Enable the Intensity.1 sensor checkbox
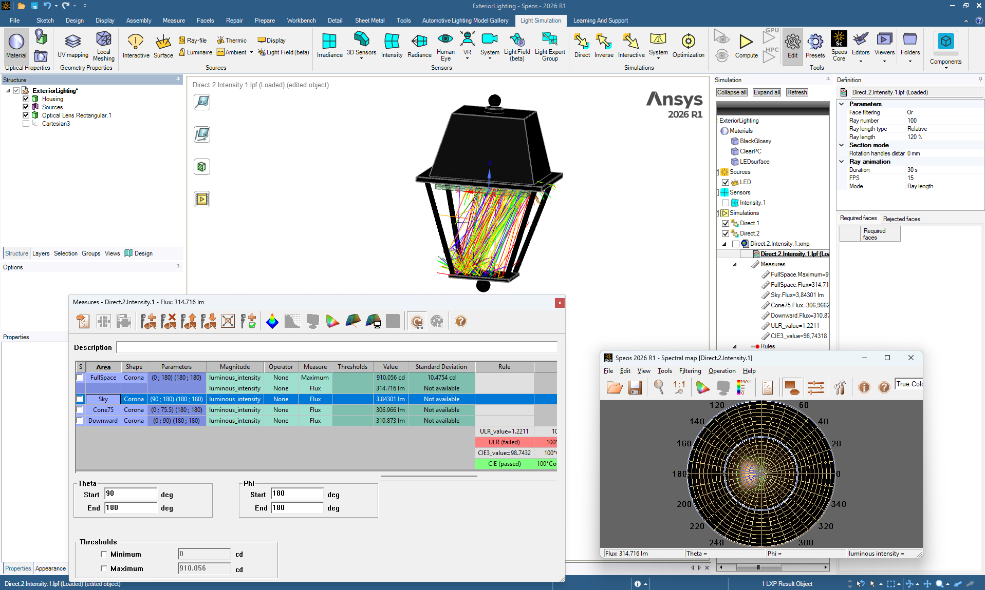Image resolution: width=985 pixels, height=590 pixels. pyautogui.click(x=726, y=203)
